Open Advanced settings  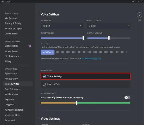10,120
